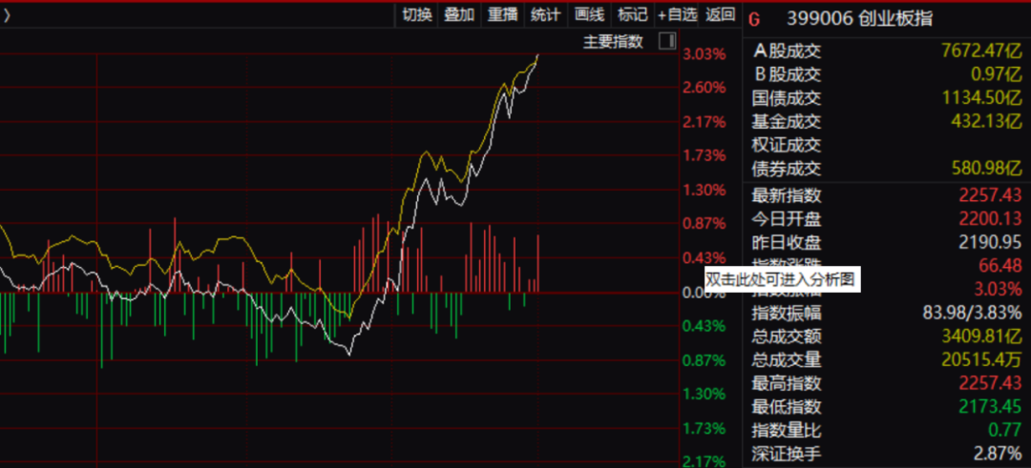Viewport: 1031px width, 468px height.
Task: Click the 2.60% axis label
Action: 705,88
